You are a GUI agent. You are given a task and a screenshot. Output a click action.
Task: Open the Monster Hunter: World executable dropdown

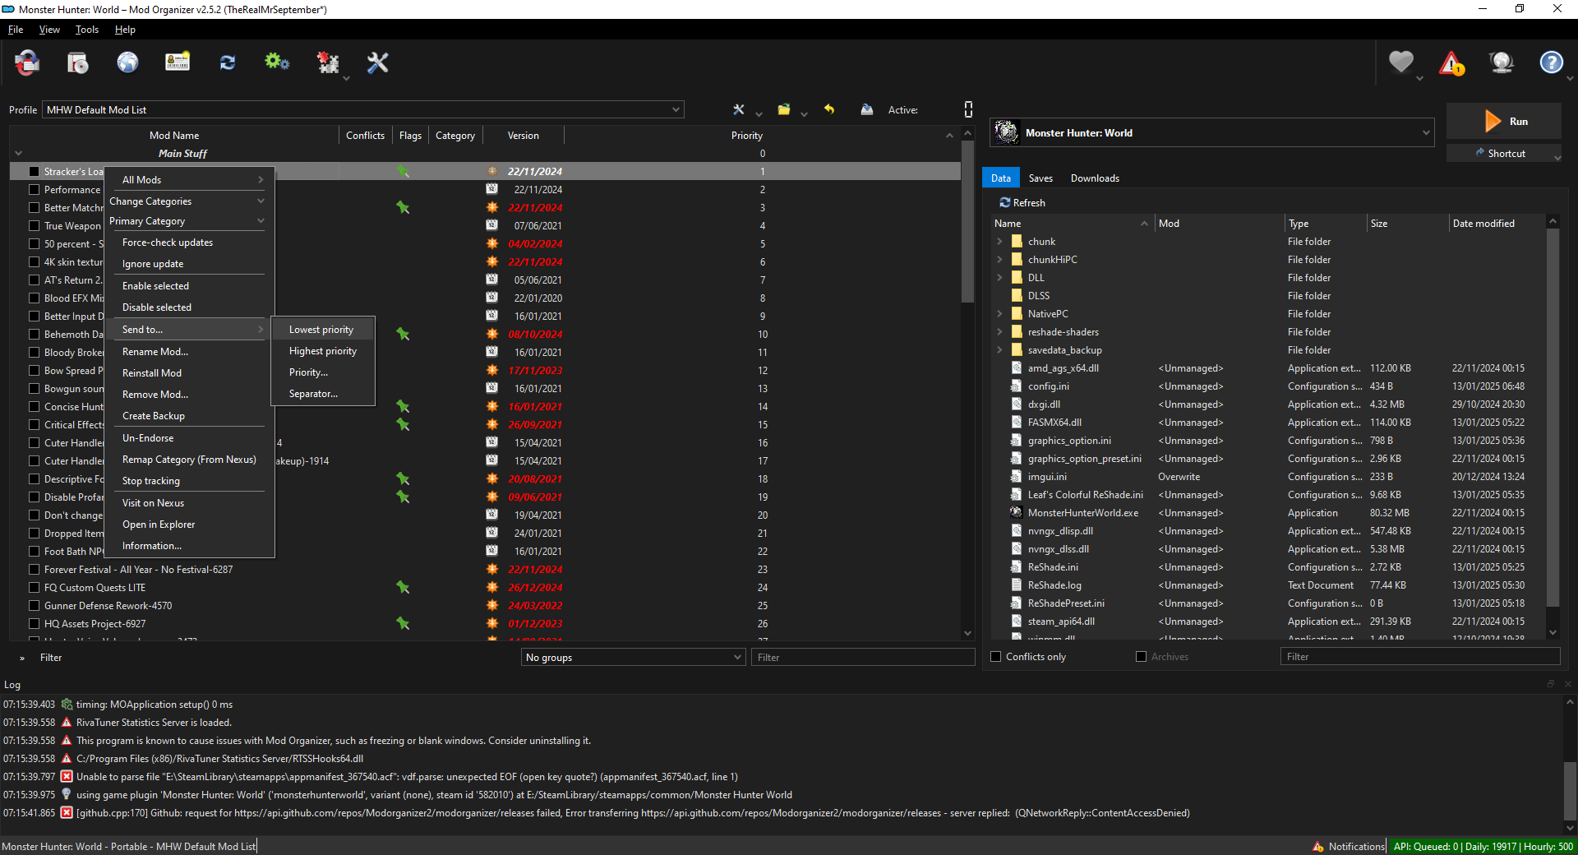pyautogui.click(x=1212, y=132)
